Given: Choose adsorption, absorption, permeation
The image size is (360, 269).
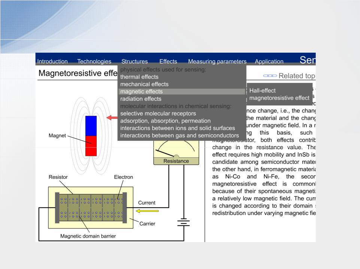Looking at the screenshot, I should coord(182,121).
